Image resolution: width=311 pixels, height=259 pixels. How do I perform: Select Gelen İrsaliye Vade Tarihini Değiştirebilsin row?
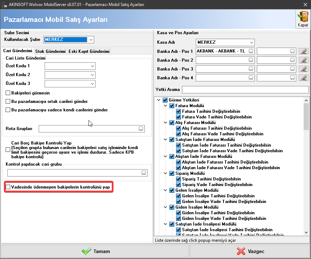224,202
